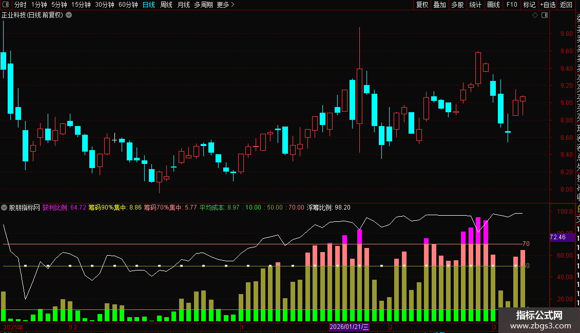
Task: Open the 画线 drawing tools
Action: 493,5
